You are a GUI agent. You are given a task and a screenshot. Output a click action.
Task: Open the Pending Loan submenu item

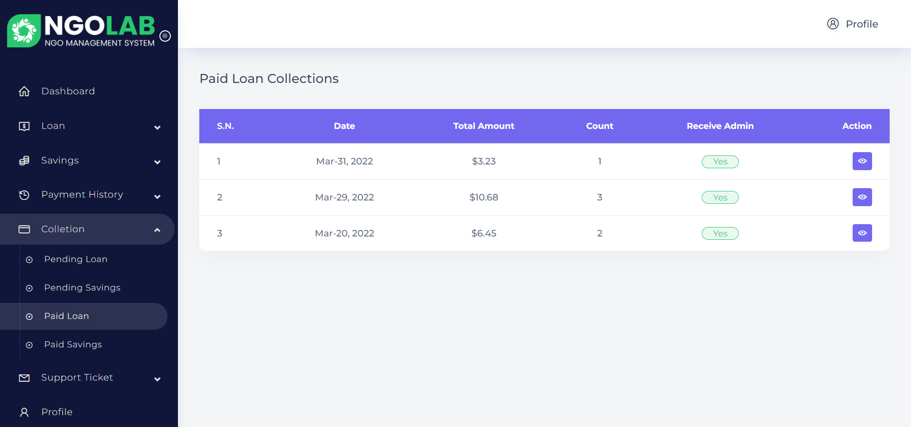click(75, 259)
